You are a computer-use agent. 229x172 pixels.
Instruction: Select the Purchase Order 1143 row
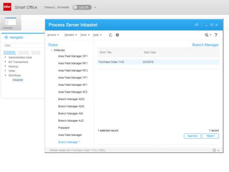click(158, 62)
